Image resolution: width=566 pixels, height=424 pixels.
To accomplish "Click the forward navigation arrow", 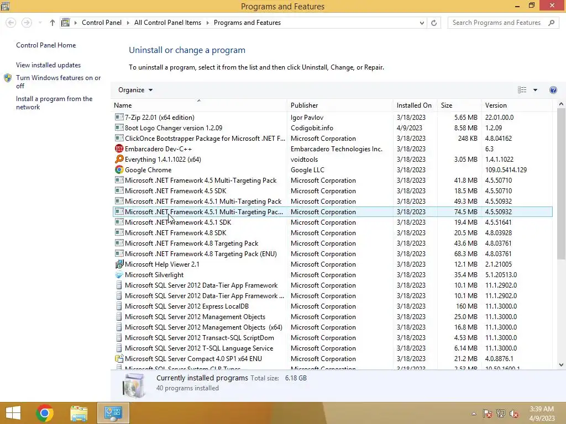I will click(x=27, y=23).
